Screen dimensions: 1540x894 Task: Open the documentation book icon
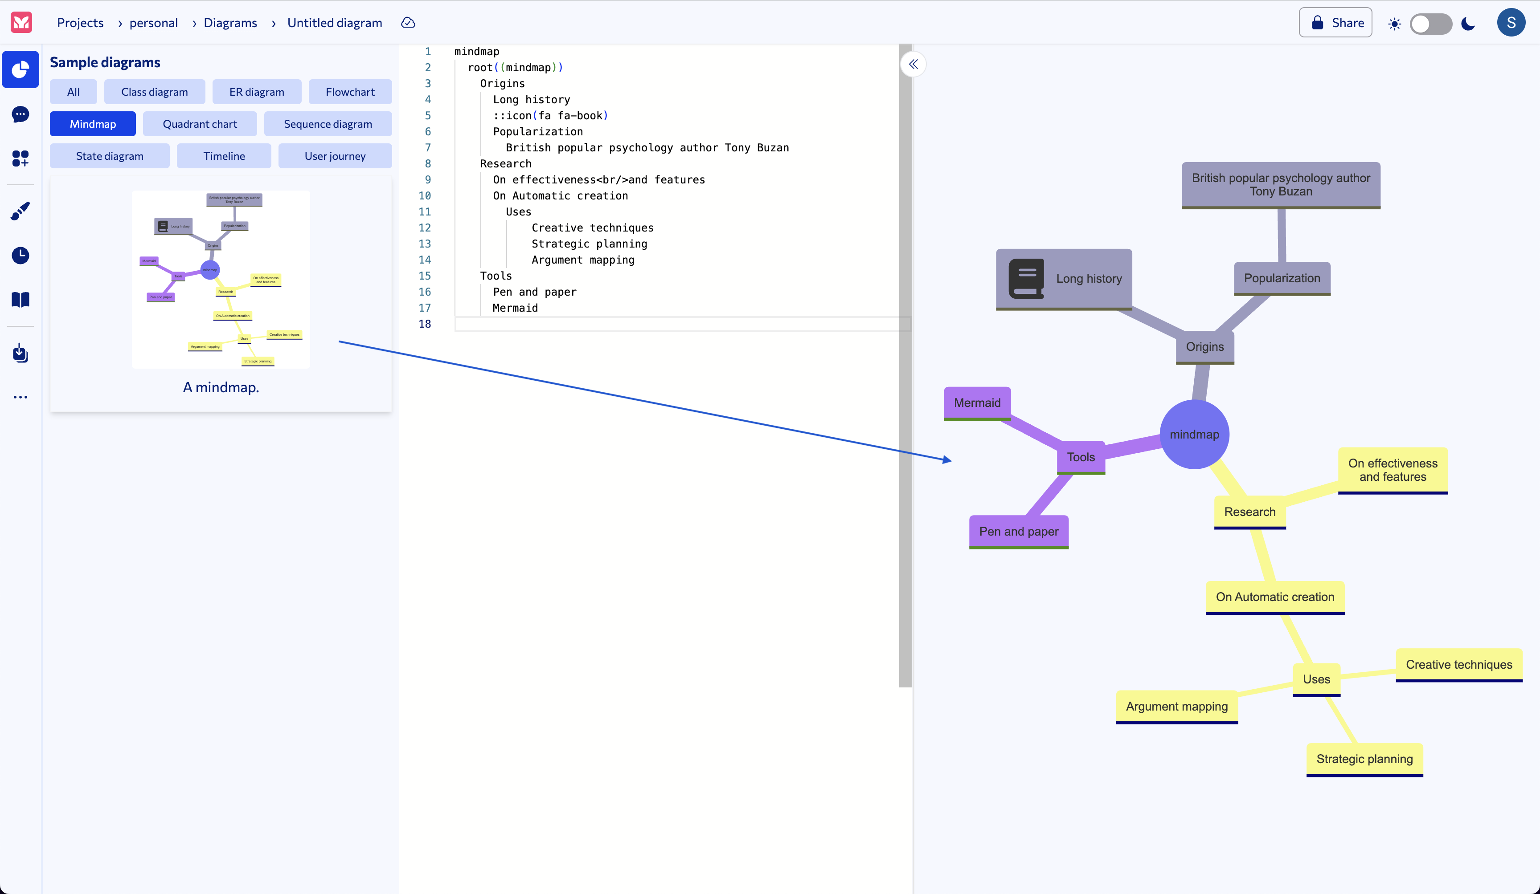point(20,299)
